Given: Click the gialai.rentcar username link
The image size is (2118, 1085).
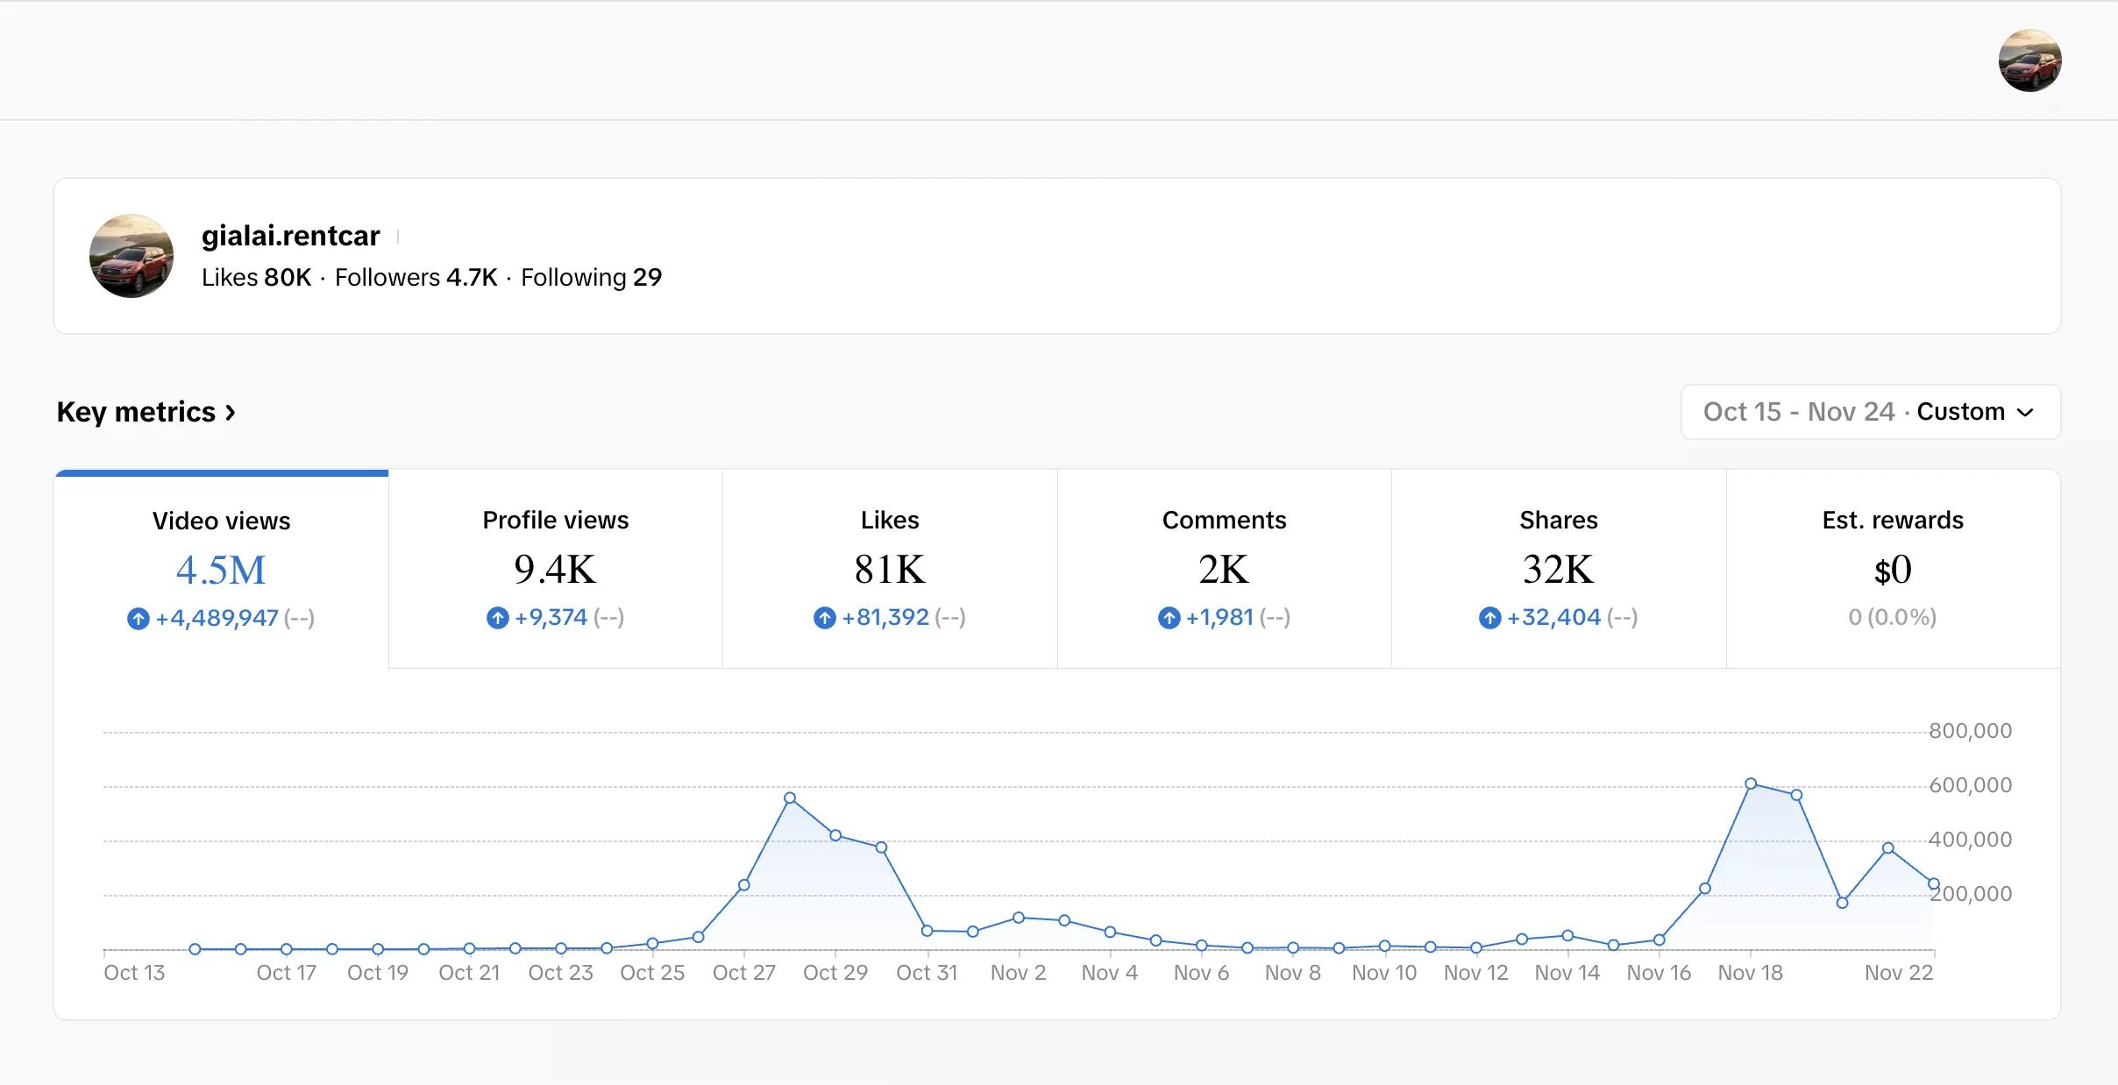Looking at the screenshot, I should (291, 236).
